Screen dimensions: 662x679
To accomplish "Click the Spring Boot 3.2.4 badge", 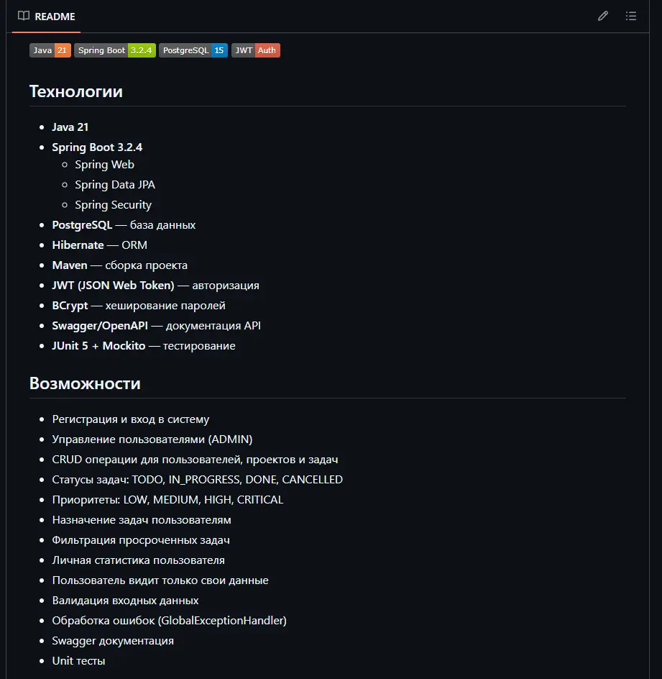I will point(114,50).
